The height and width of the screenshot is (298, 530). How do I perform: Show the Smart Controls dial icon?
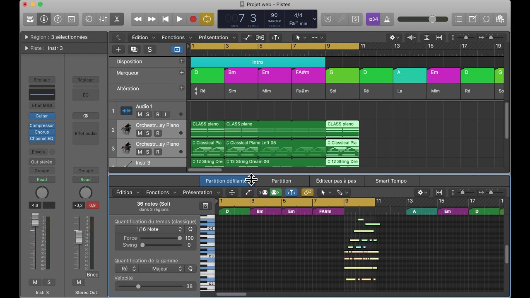point(89,19)
